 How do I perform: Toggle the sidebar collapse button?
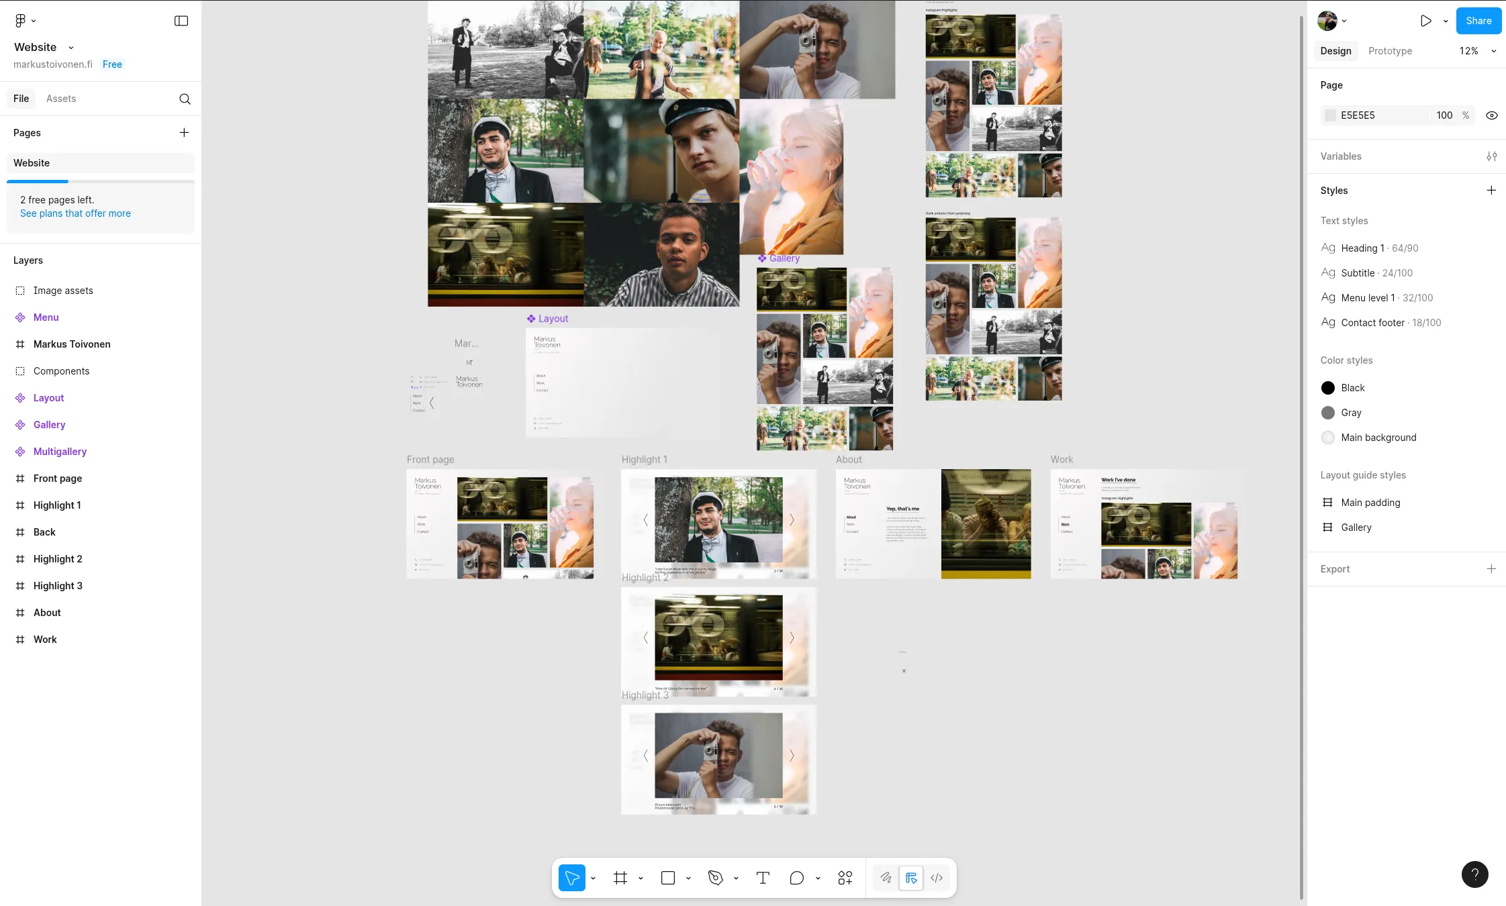[181, 21]
